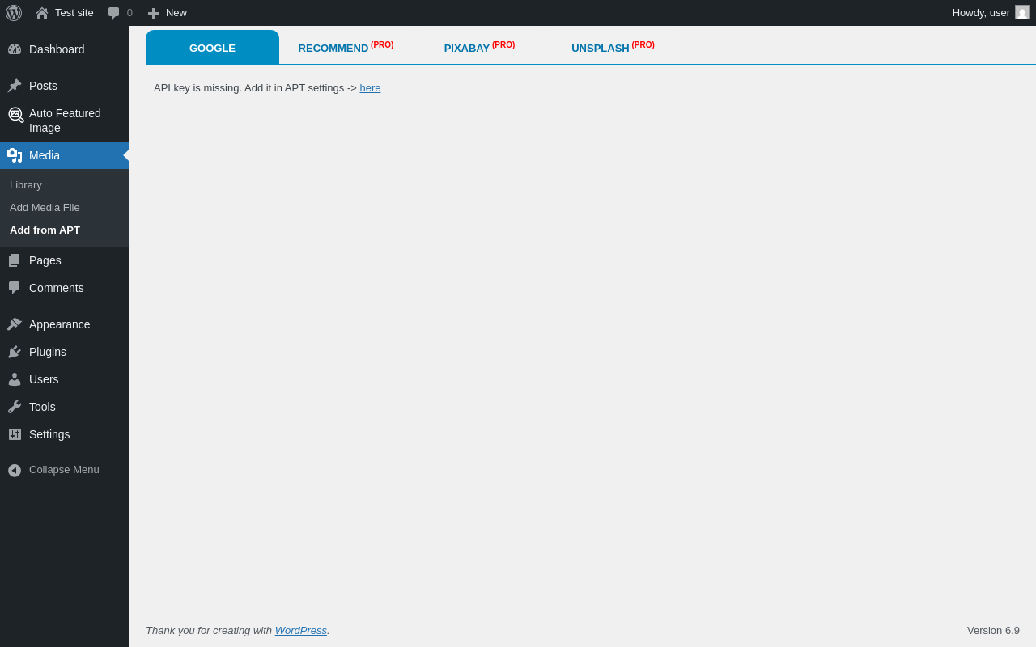Click the New content text
Image resolution: width=1036 pixels, height=647 pixels.
pos(176,12)
